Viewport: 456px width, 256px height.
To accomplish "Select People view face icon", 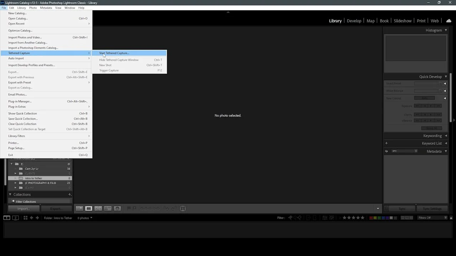I will pyautogui.click(x=117, y=209).
